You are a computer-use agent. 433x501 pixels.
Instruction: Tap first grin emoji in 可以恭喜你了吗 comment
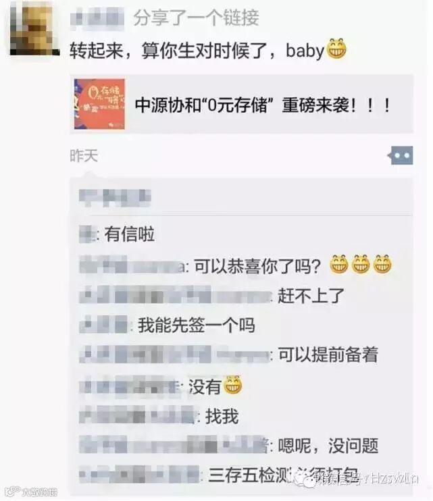338,265
